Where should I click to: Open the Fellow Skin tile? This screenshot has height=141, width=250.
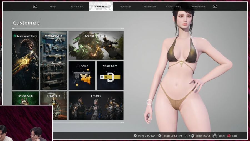click(25, 98)
